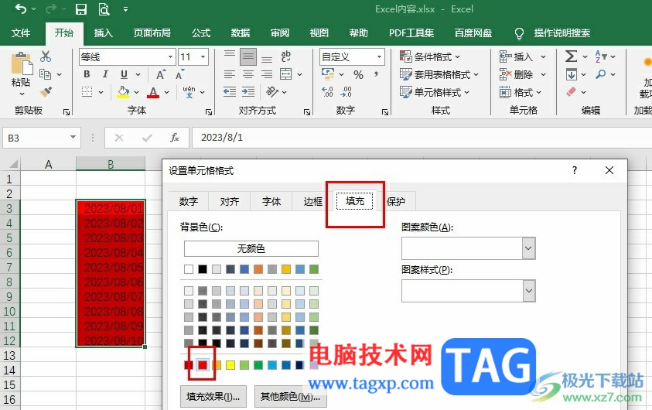Center text horizontally
The height and width of the screenshot is (410, 652).
tap(248, 74)
